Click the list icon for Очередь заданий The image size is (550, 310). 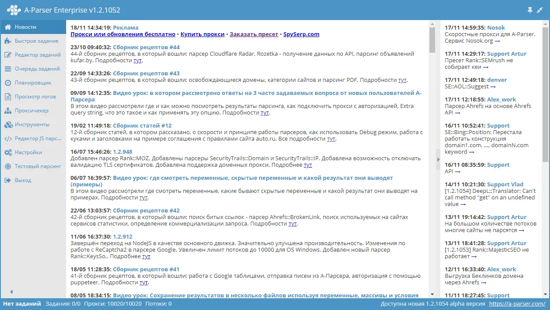(8, 69)
